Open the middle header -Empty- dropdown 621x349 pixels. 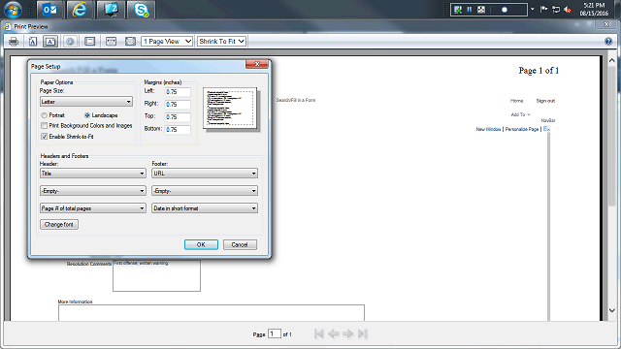coord(93,191)
